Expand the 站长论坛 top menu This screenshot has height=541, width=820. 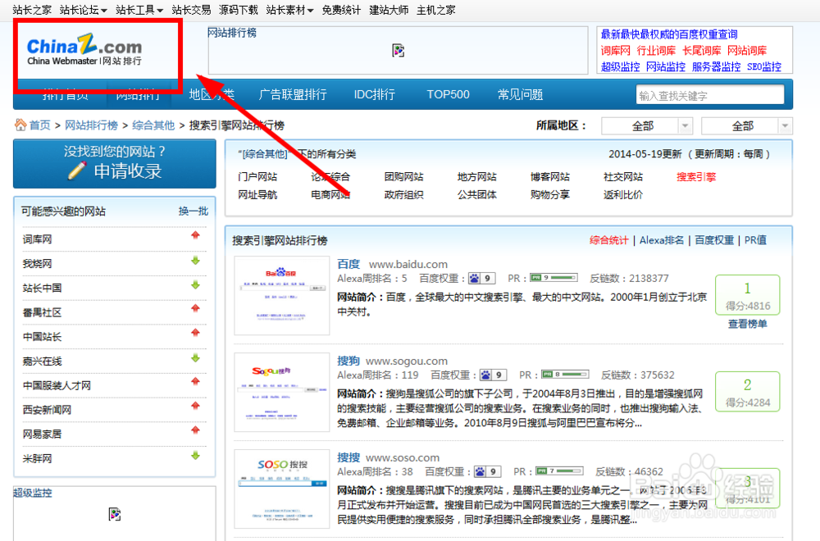tap(83, 10)
